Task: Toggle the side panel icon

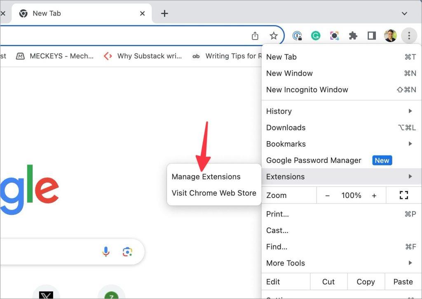Action: (372, 35)
